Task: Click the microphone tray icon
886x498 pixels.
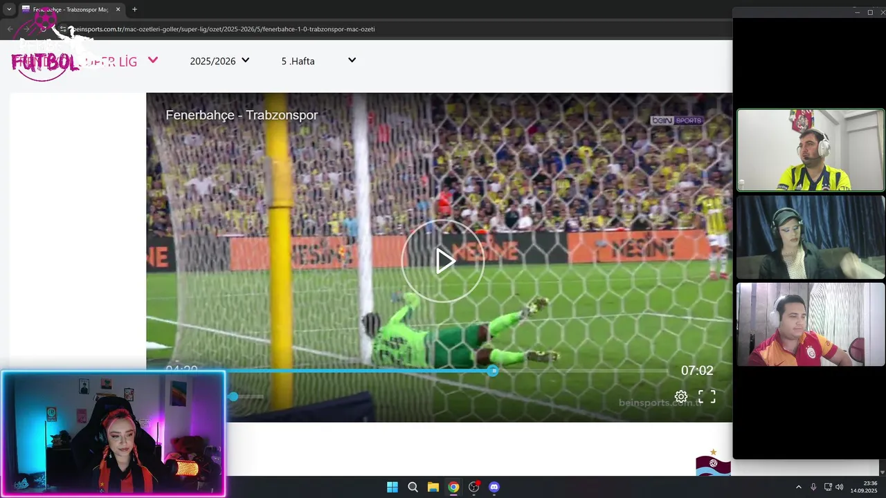Action: pyautogui.click(x=813, y=487)
